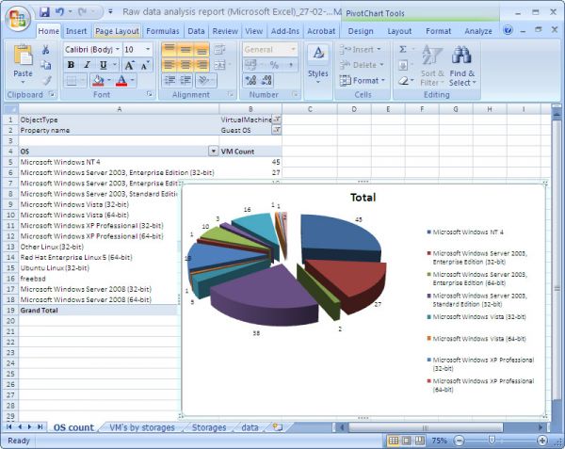Viewport: 565px width, 449px height.
Task: Zoom in with plus button
Action: pos(542,441)
